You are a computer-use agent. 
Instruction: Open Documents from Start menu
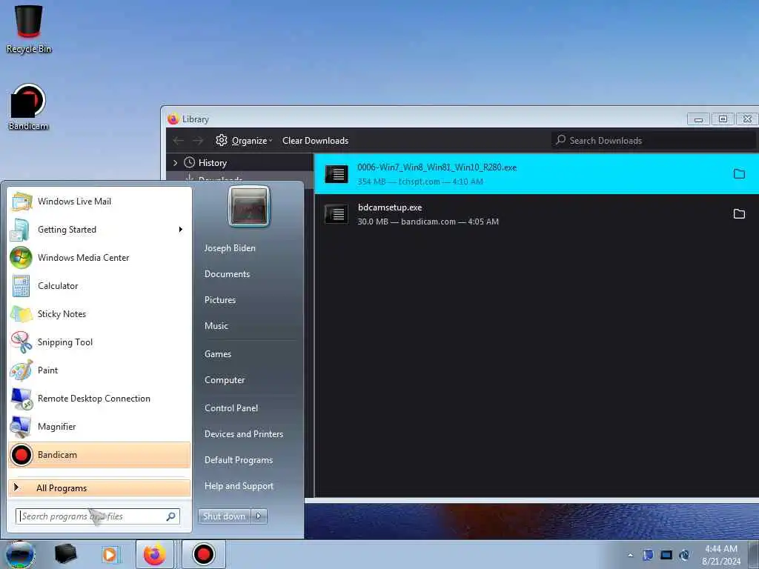click(227, 274)
